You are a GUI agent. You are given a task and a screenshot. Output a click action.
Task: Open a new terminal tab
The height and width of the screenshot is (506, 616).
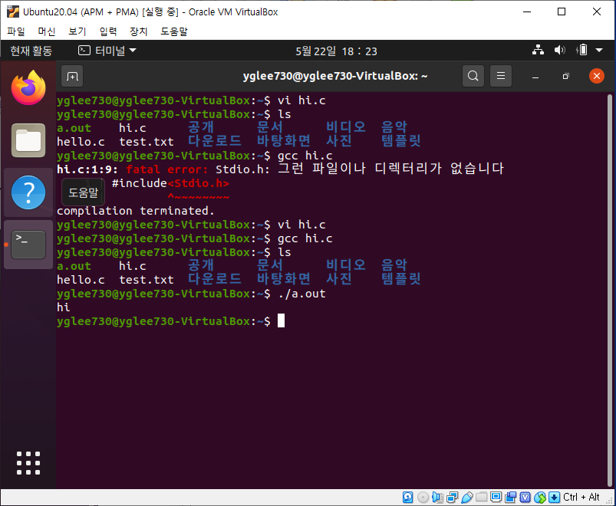pyautogui.click(x=72, y=76)
